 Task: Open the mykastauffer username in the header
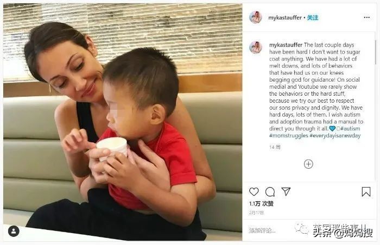[285, 18]
